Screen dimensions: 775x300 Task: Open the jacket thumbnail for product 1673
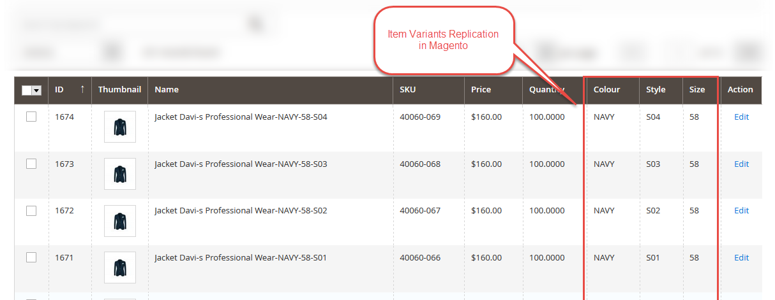pos(120,174)
